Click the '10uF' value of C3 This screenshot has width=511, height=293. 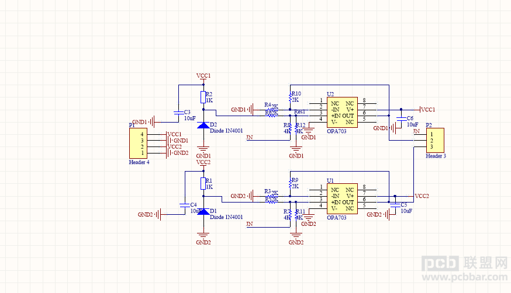(190, 118)
